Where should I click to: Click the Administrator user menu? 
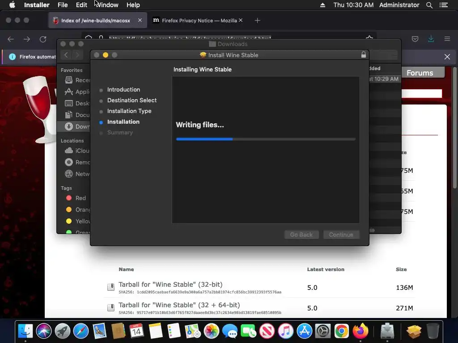click(x=399, y=5)
